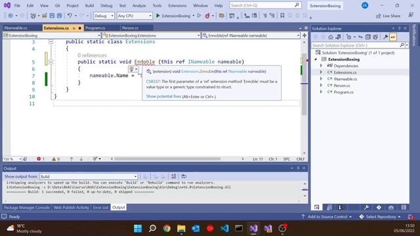This screenshot has height=236, width=420.
Task: Click Sync with Active Document arrows icon
Action: [x=360, y=37]
